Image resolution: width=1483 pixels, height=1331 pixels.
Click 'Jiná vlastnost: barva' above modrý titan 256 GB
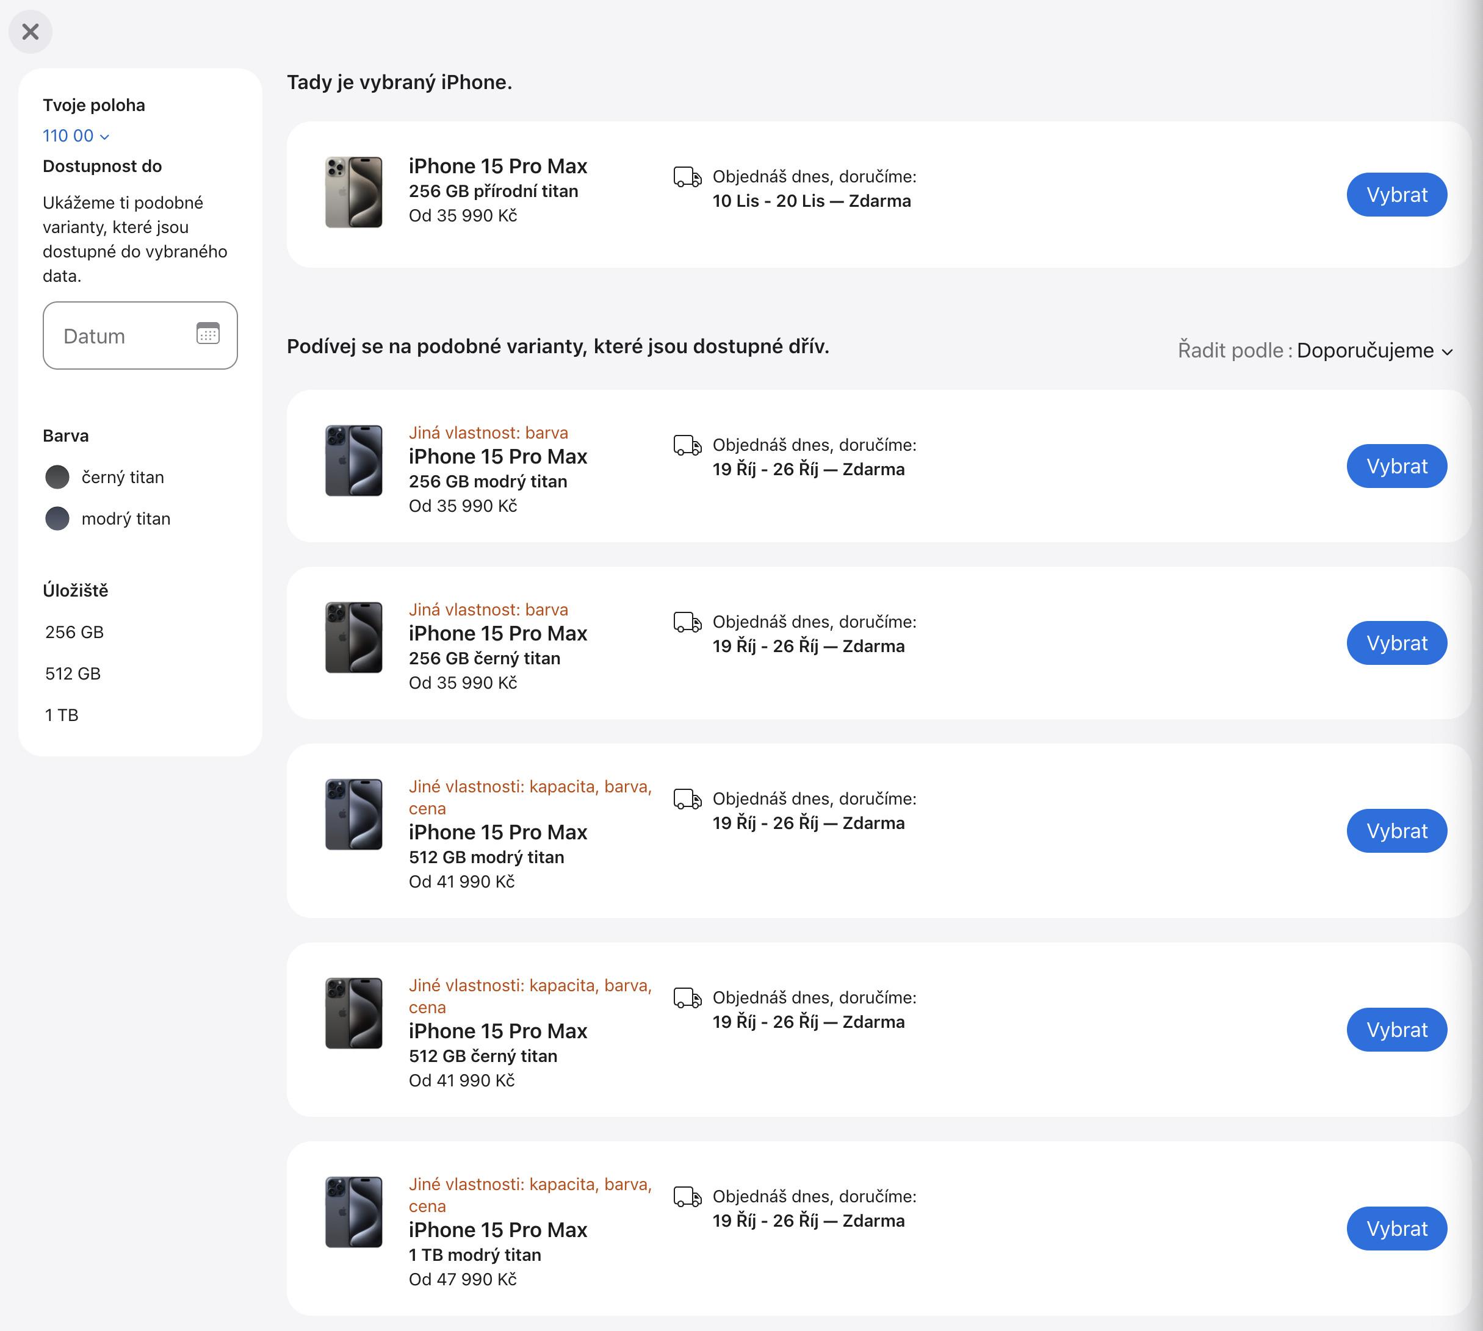tap(488, 432)
